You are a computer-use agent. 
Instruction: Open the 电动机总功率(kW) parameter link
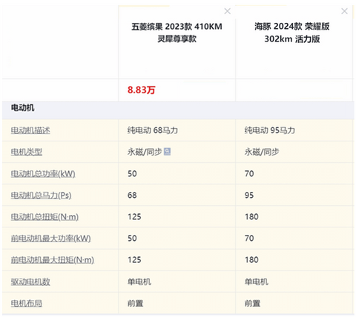point(43,173)
